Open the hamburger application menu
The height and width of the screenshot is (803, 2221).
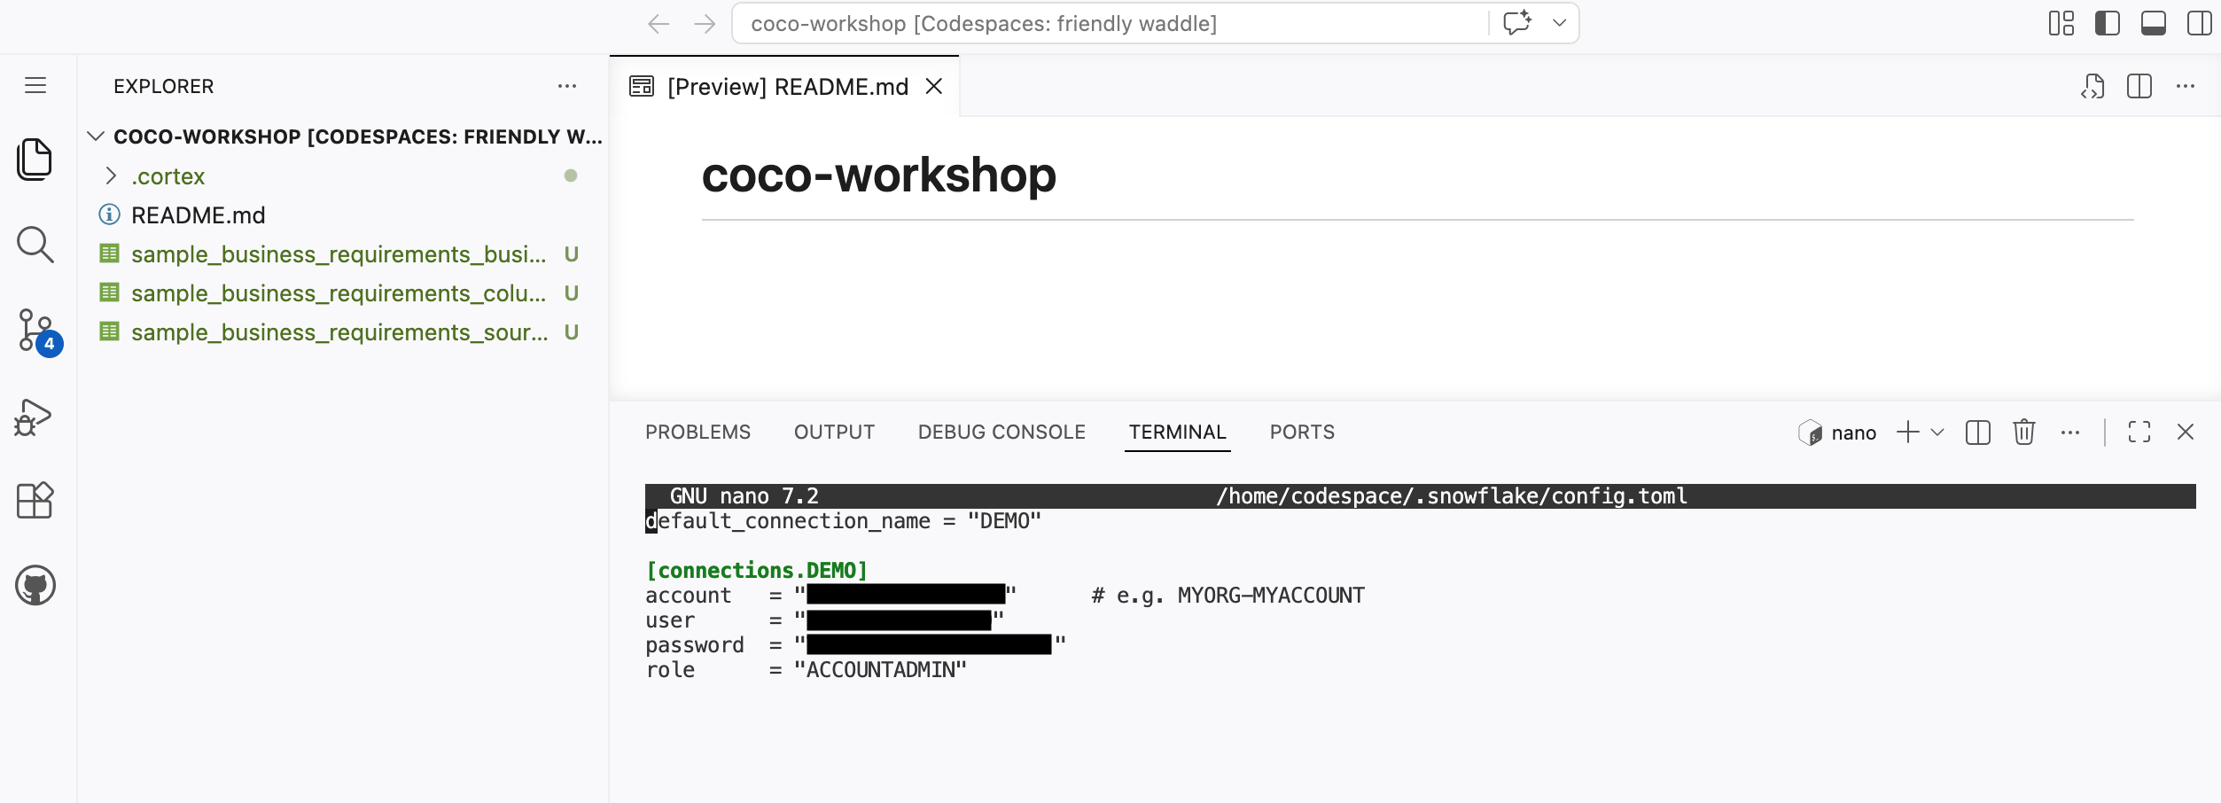[x=35, y=85]
